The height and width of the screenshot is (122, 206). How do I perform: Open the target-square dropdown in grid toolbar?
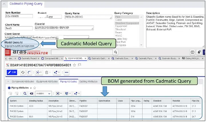[x=58, y=93]
